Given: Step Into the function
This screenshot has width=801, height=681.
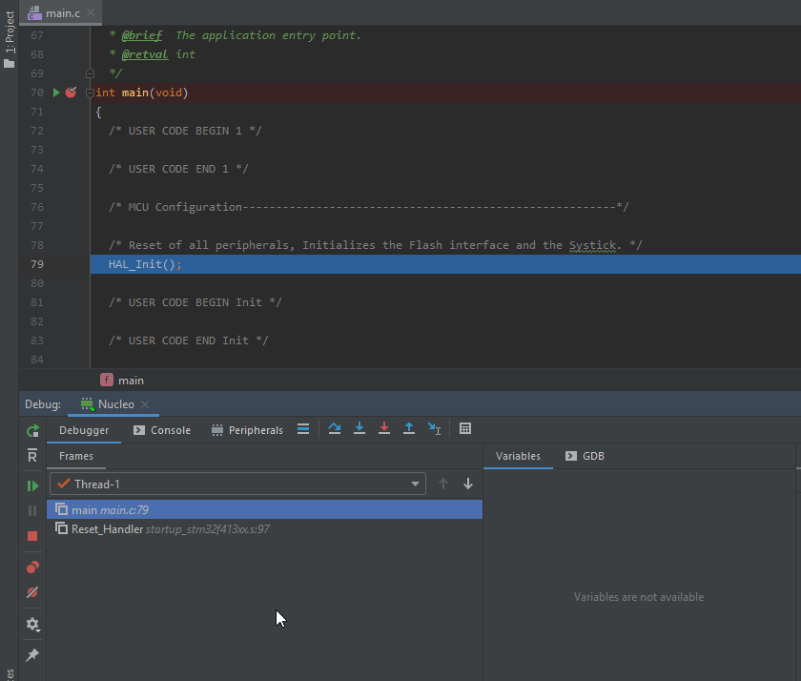Looking at the screenshot, I should coord(359,428).
